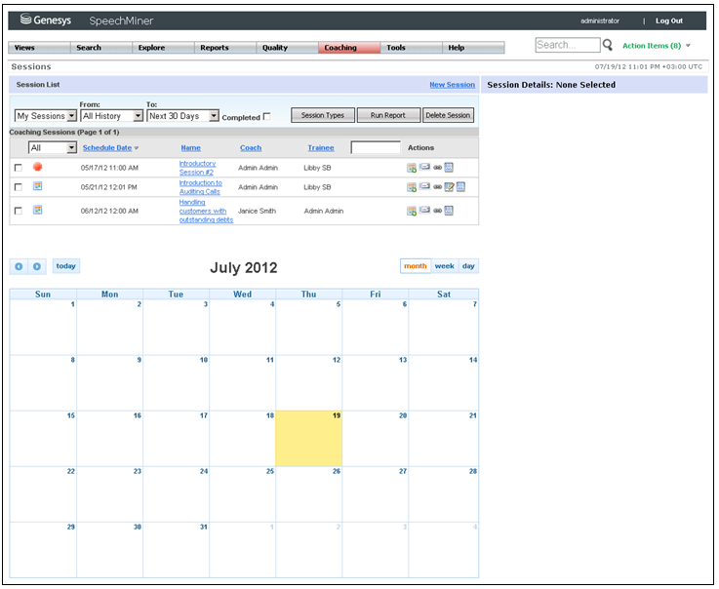The height and width of the screenshot is (589, 719).
Task: Tick the Completed checkbox
Action: (x=267, y=117)
